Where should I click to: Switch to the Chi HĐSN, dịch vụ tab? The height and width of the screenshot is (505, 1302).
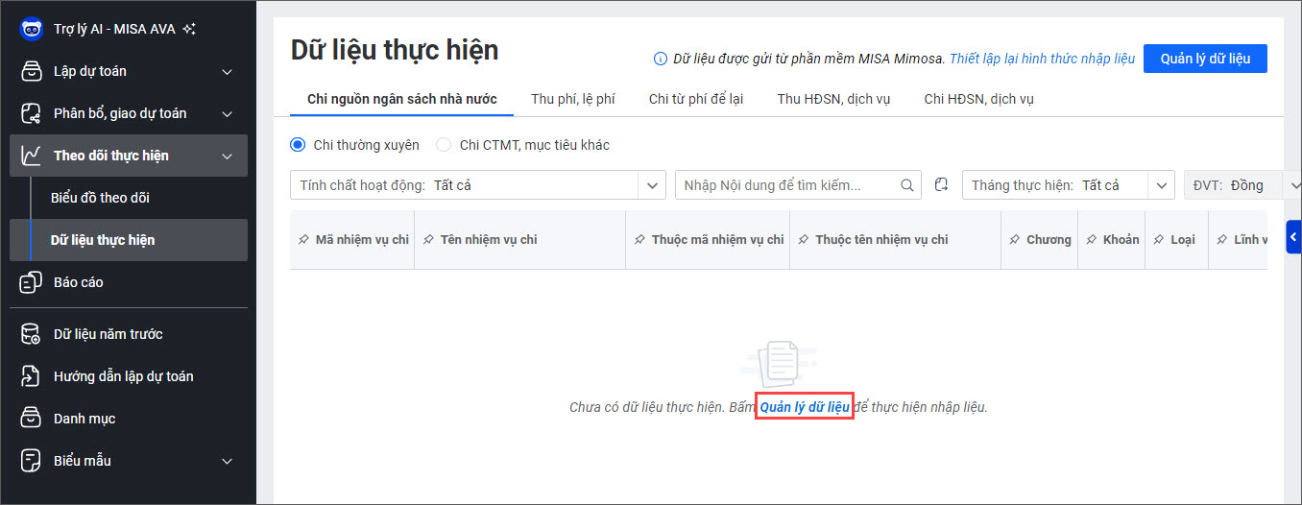click(x=978, y=99)
